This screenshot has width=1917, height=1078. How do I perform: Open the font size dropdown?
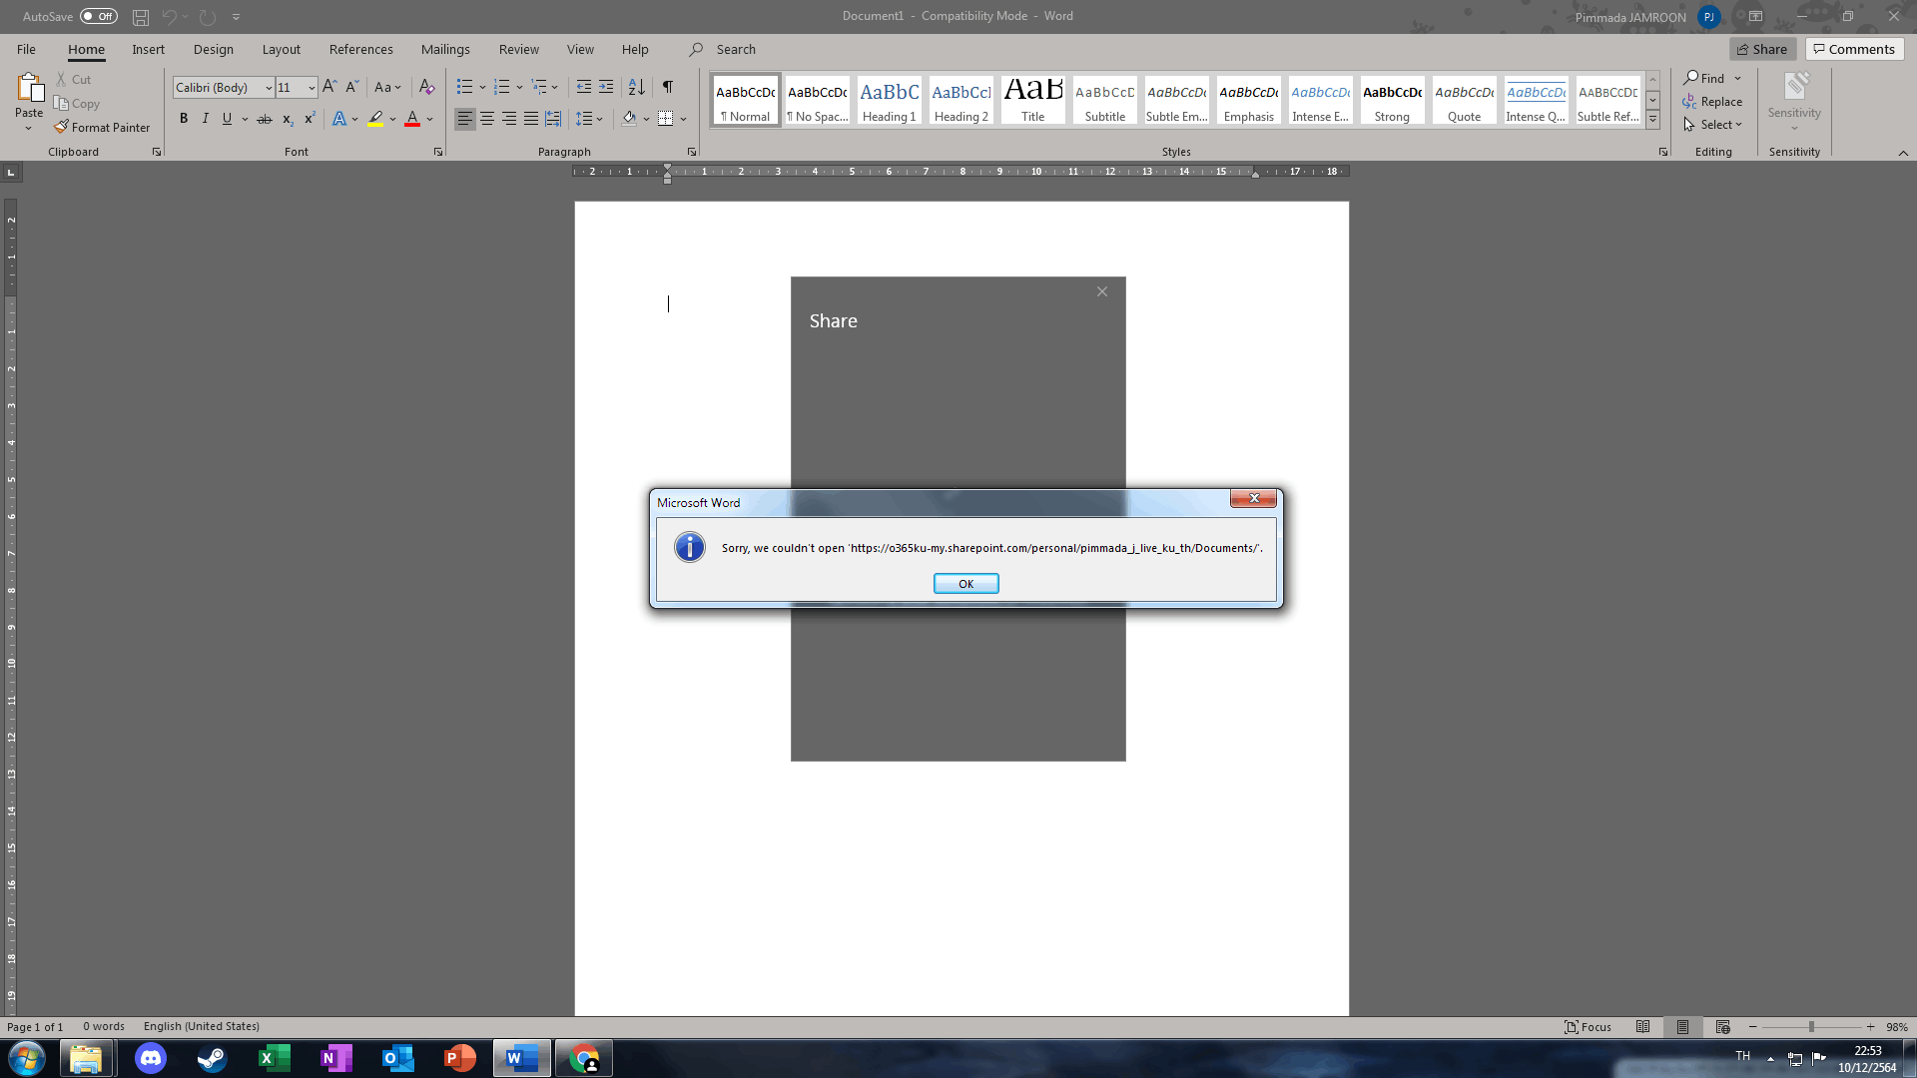(312, 88)
